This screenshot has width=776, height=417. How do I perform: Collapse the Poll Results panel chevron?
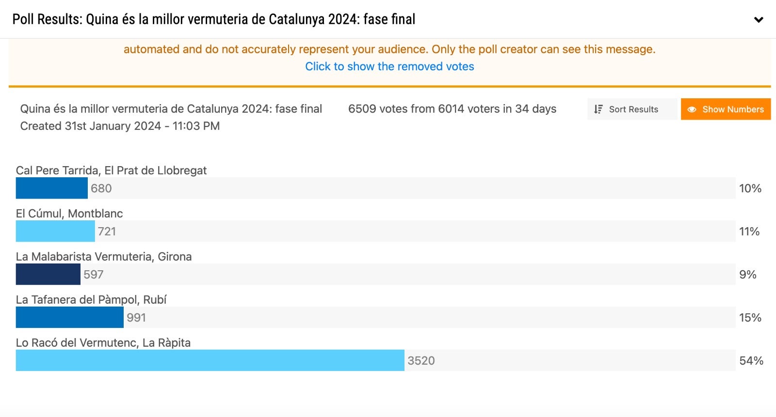click(759, 20)
